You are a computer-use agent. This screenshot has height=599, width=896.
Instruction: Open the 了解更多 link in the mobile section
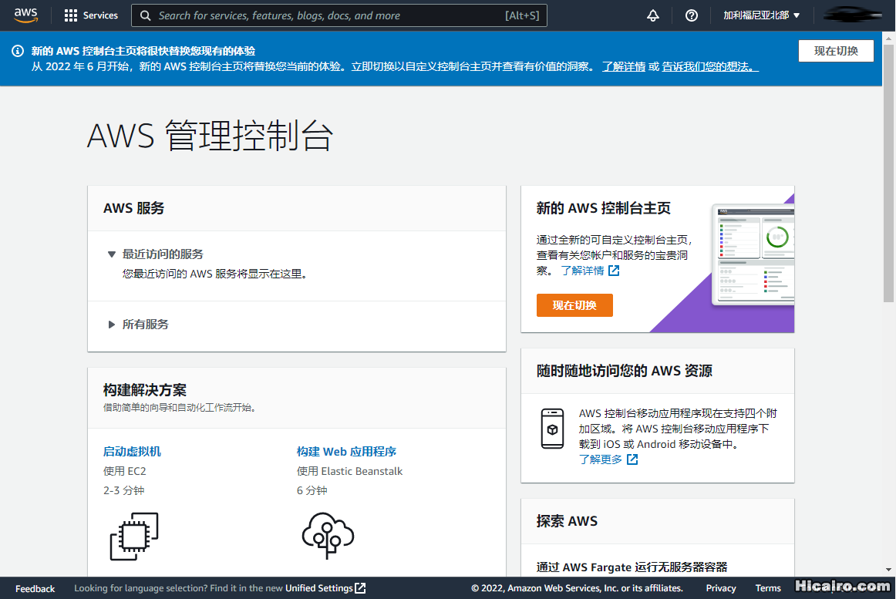point(599,459)
